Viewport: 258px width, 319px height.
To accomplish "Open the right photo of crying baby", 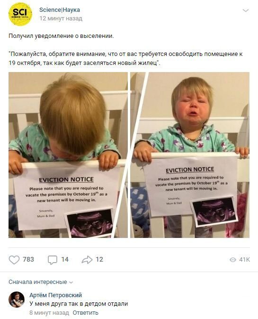I will [x=190, y=155].
